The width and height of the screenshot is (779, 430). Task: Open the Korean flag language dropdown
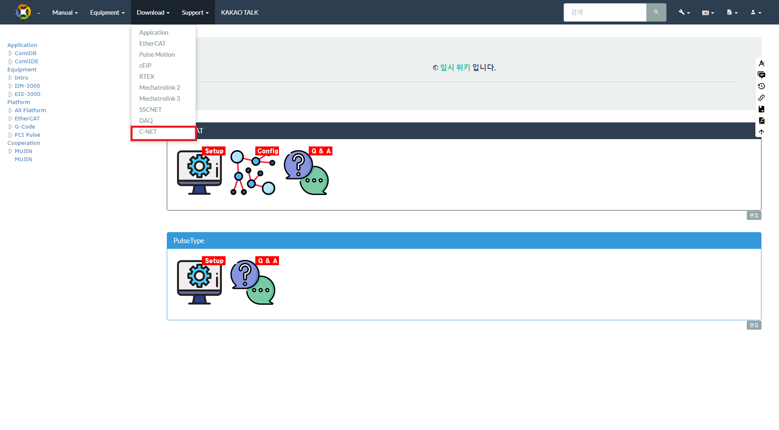point(708,13)
